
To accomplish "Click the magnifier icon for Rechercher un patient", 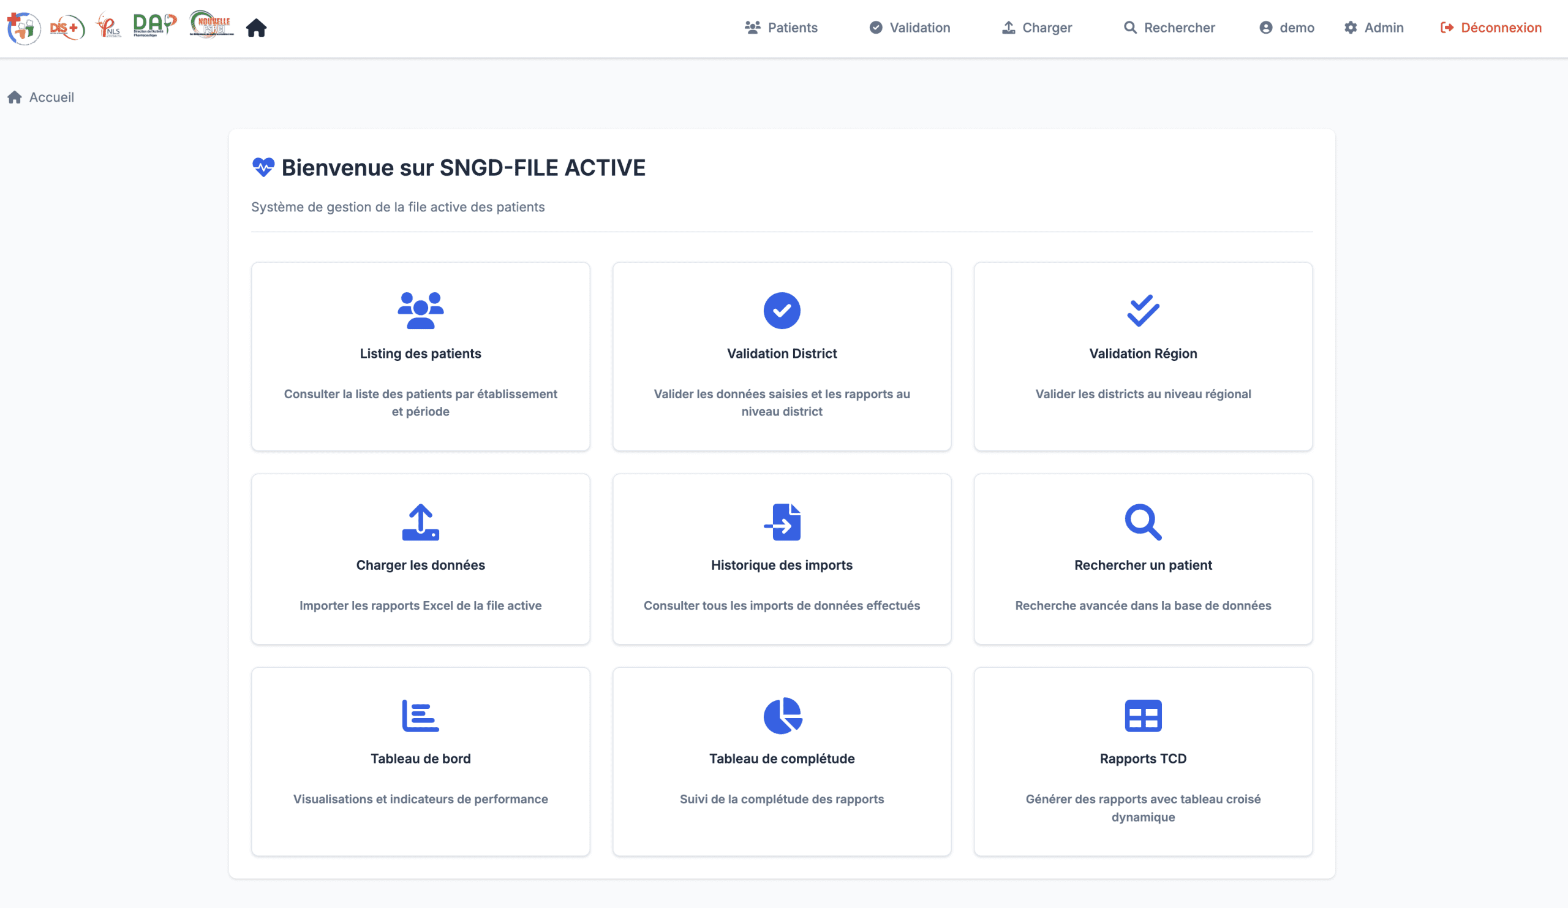I will [1142, 521].
